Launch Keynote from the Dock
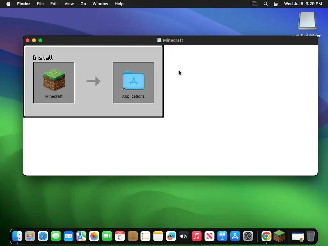This screenshot has height=246, width=328. pyautogui.click(x=222, y=236)
